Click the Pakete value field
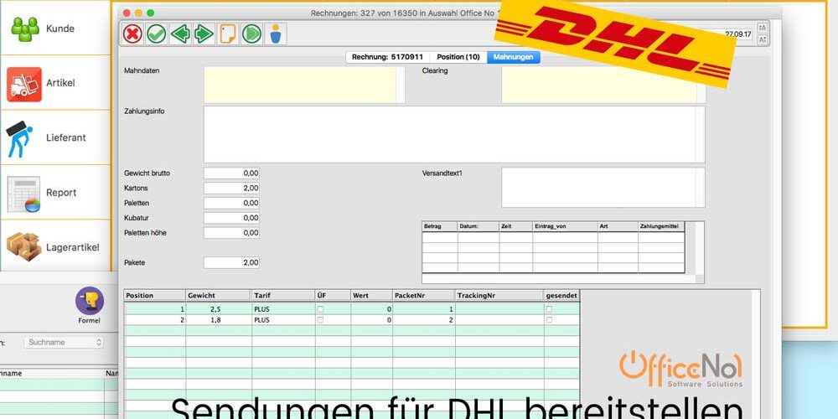Image resolution: width=838 pixels, height=419 pixels. (231, 263)
